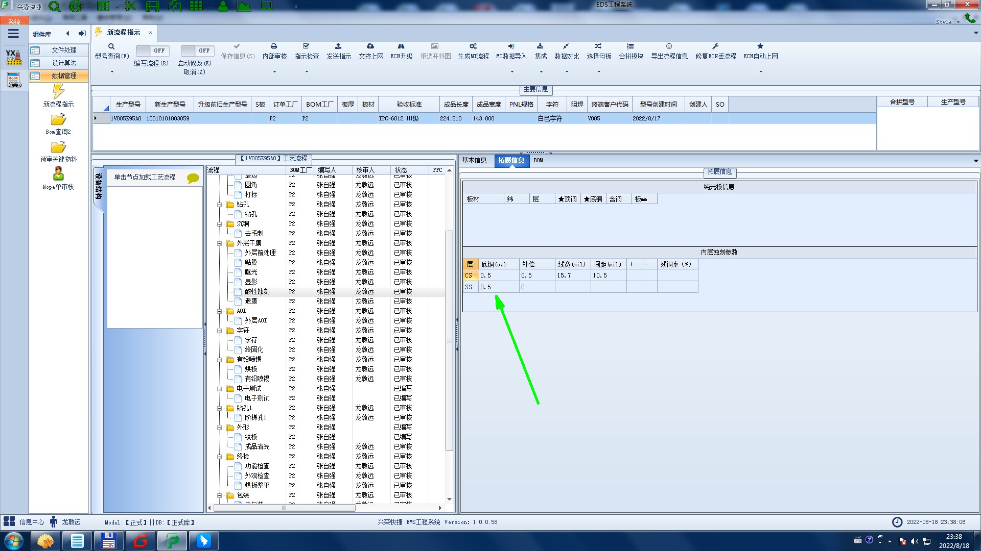981x551 pixels.
Task: Click 导出流程信息 smiley icon
Action: 669,46
